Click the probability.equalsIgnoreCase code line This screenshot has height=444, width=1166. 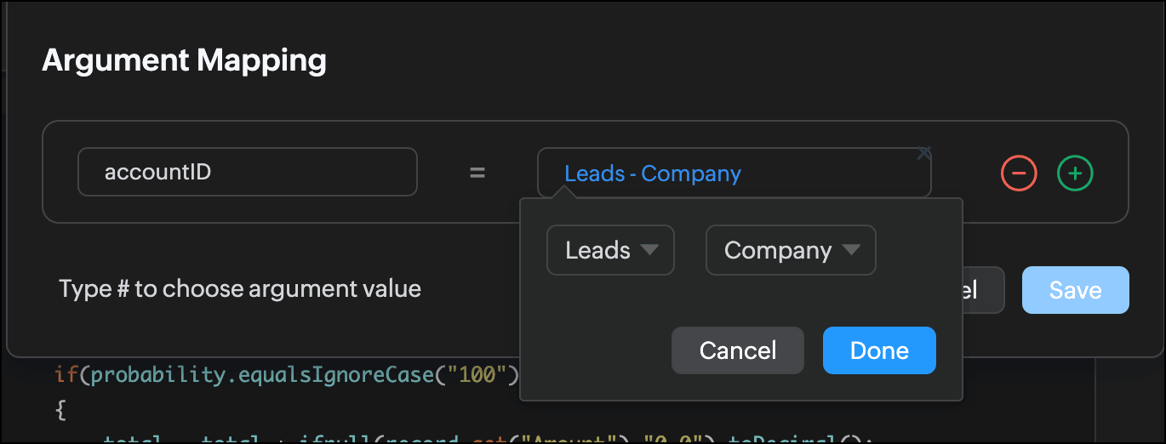(281, 375)
